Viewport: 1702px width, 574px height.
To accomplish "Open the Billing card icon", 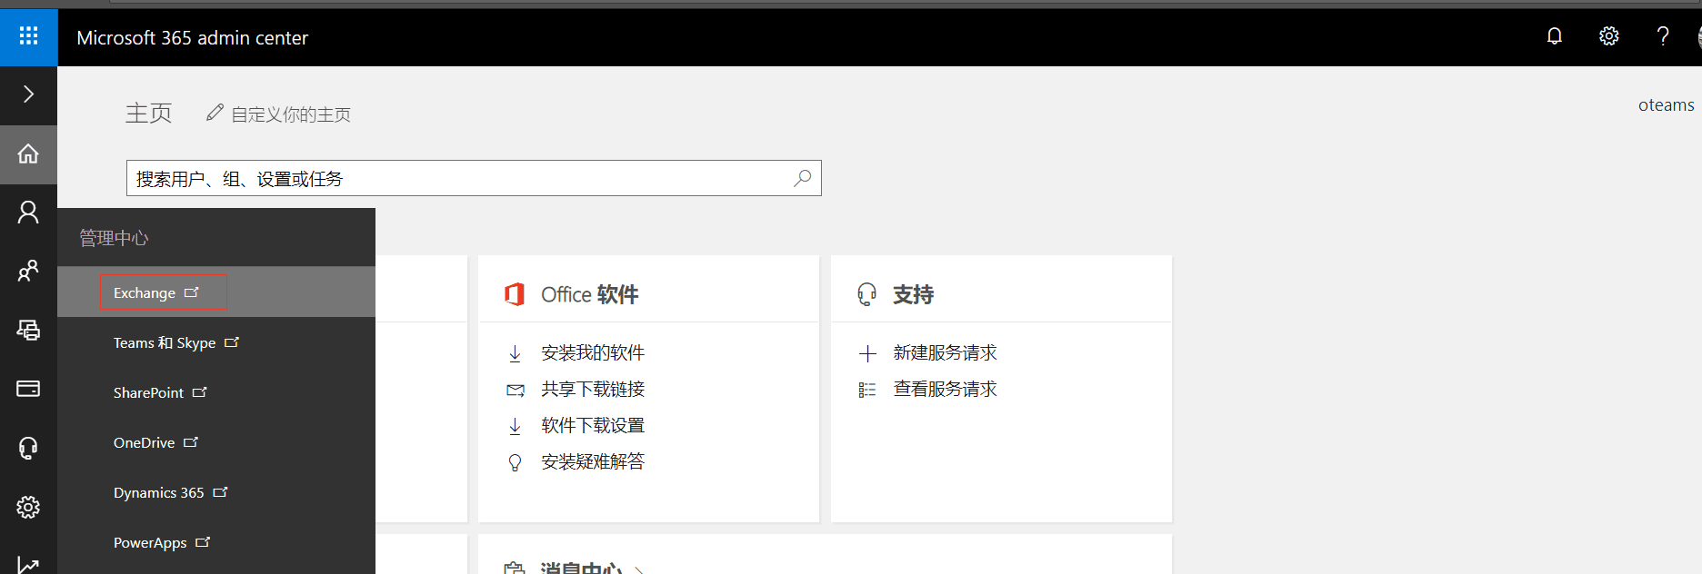I will click(x=28, y=389).
